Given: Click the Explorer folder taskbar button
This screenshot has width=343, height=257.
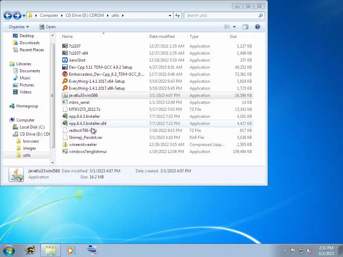Looking at the screenshot, I should [51, 250].
